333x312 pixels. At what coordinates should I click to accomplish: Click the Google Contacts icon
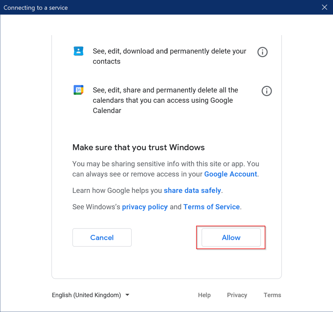click(x=79, y=51)
